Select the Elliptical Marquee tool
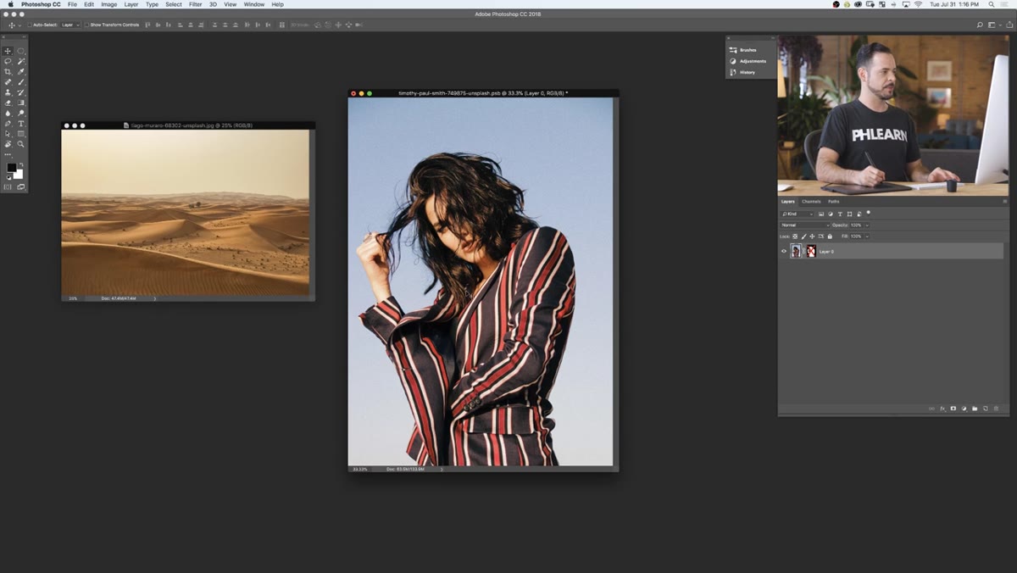This screenshot has width=1017, height=573. 21,51
